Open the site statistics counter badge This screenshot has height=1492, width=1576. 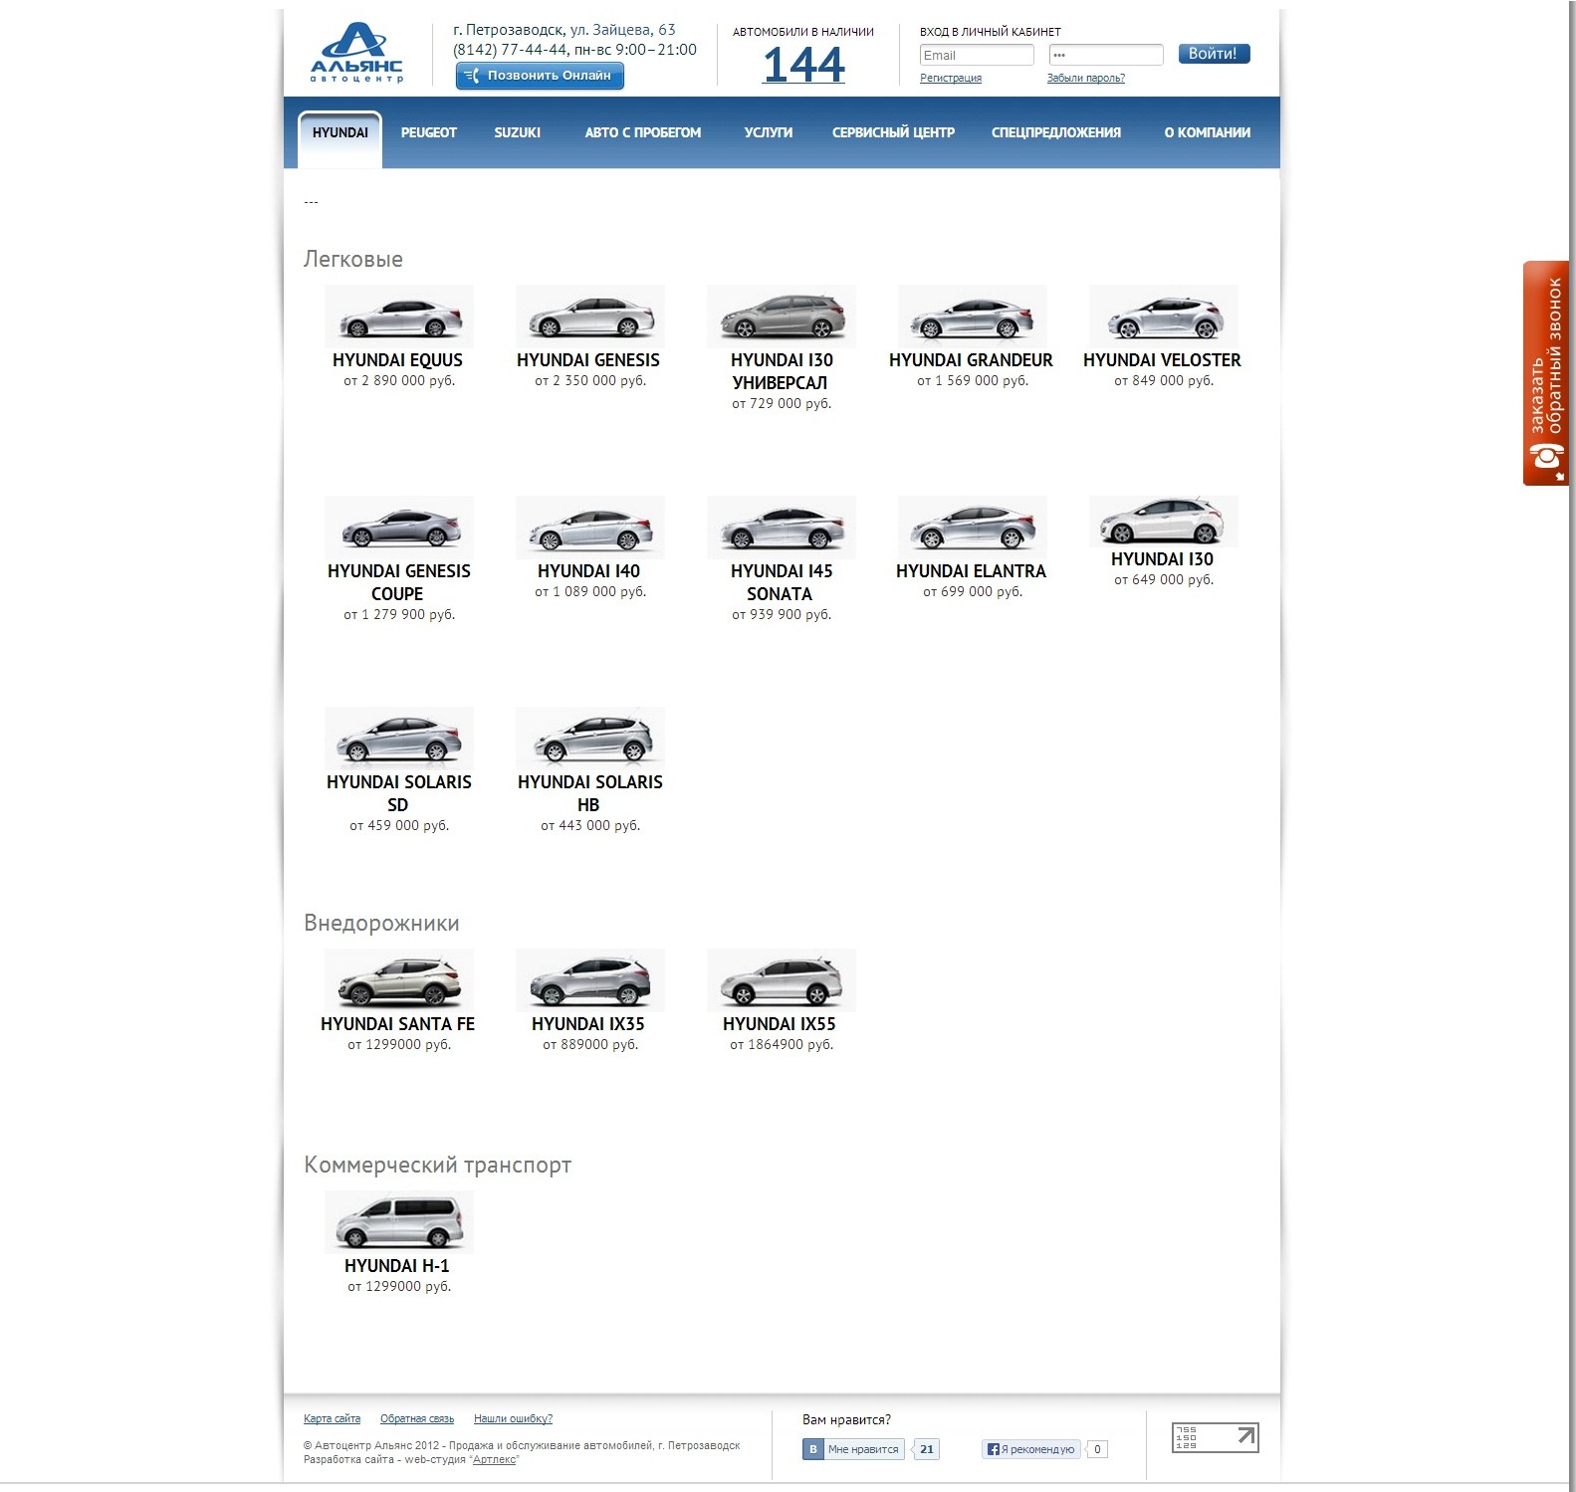[1215, 1437]
